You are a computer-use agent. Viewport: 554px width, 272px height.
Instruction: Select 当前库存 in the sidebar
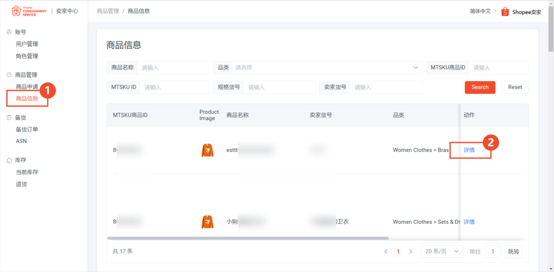[x=27, y=172]
